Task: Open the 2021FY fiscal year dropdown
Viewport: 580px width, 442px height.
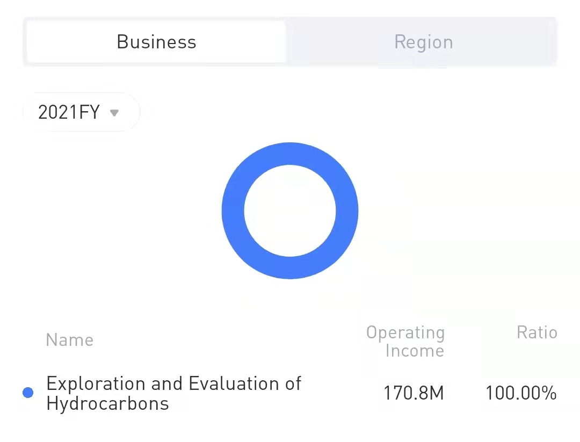Action: point(81,112)
